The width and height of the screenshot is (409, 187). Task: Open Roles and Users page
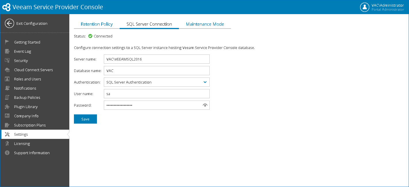(35, 79)
